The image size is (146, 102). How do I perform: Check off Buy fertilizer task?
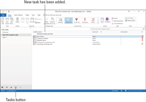[x=36, y=36]
